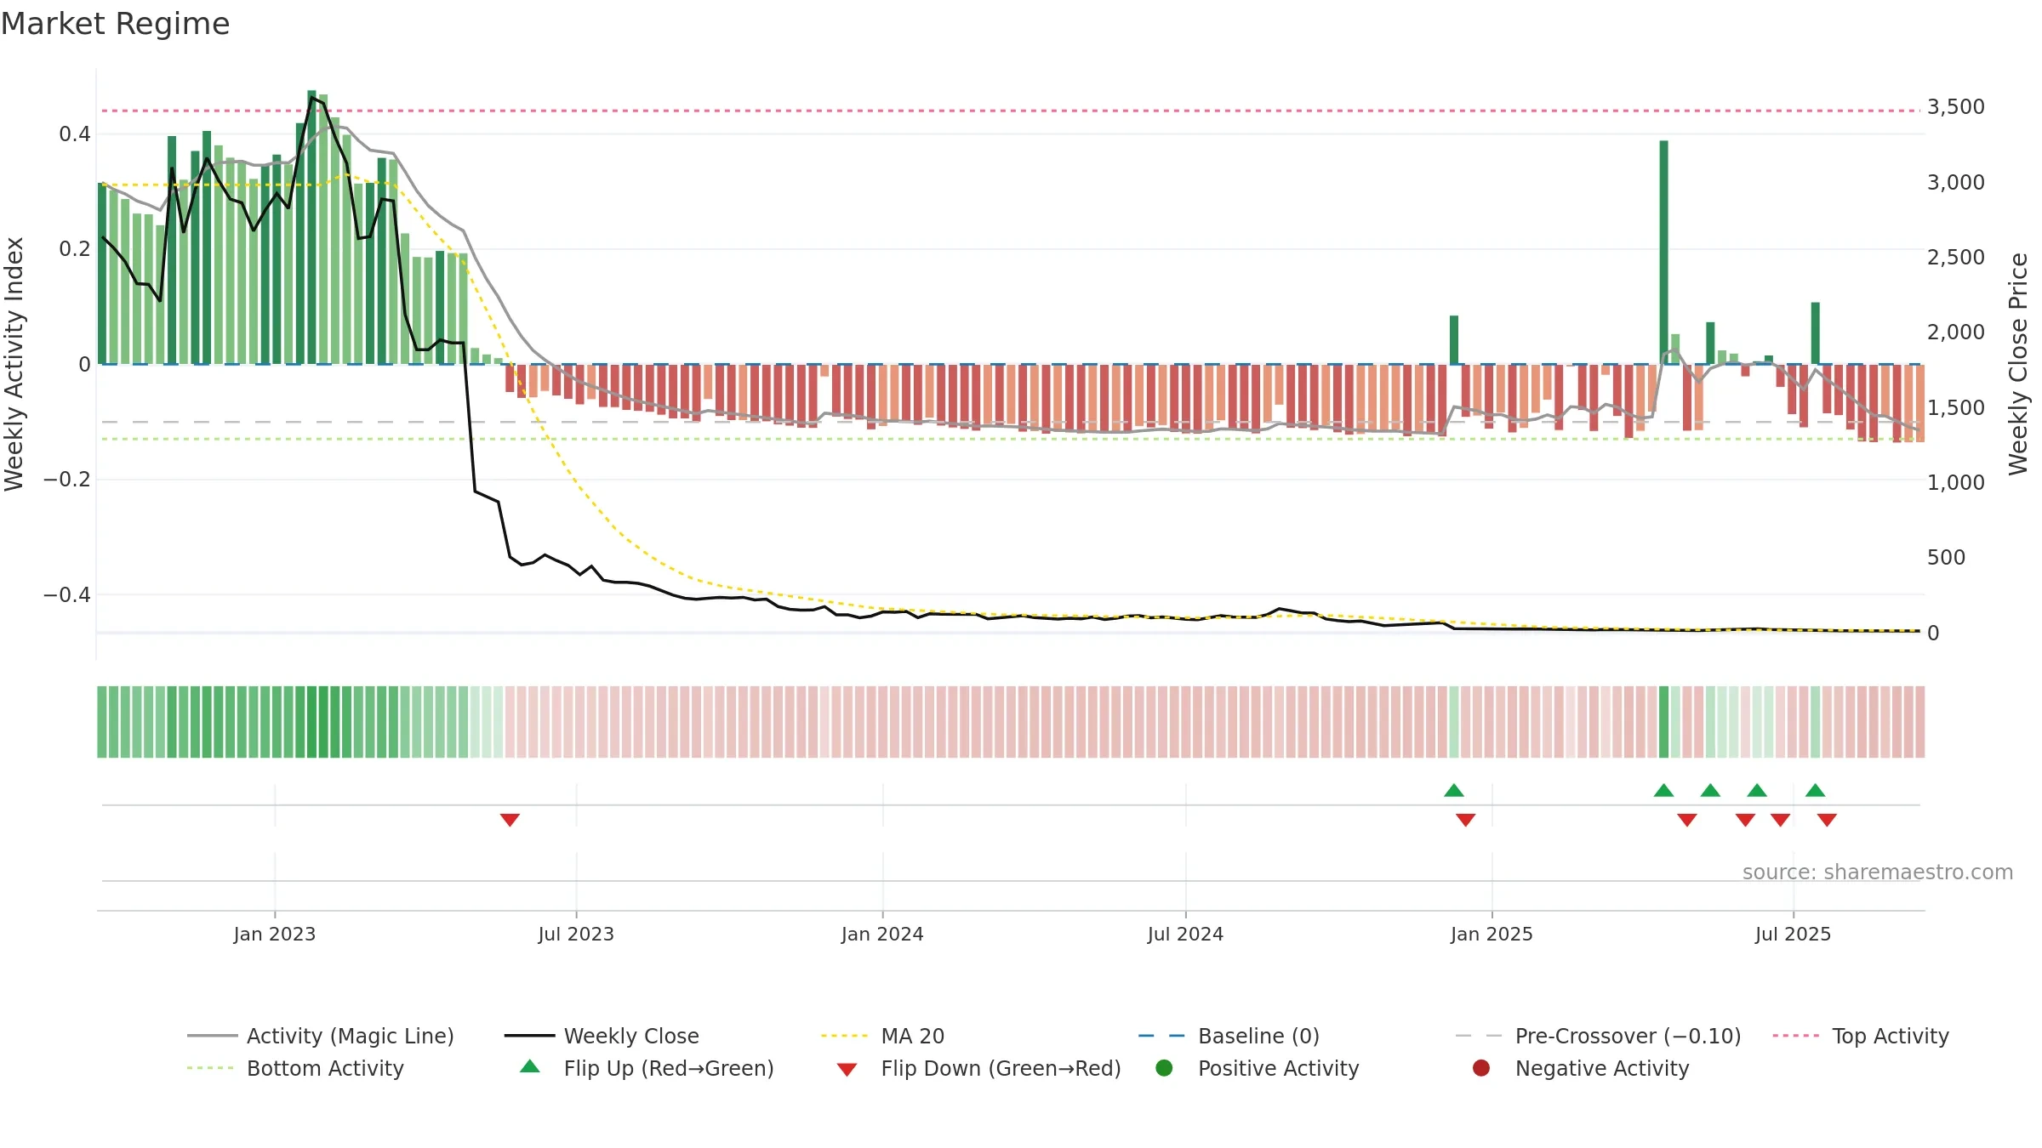The width and height of the screenshot is (2042, 1148).
Task: Click the red flip-down marker near mid-2023
Action: 510,820
